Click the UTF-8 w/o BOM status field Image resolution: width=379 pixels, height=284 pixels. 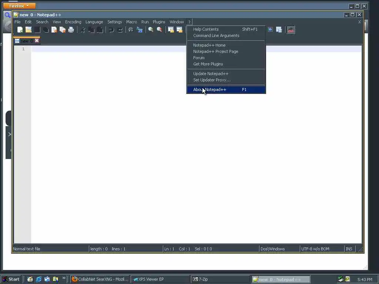[x=322, y=249]
